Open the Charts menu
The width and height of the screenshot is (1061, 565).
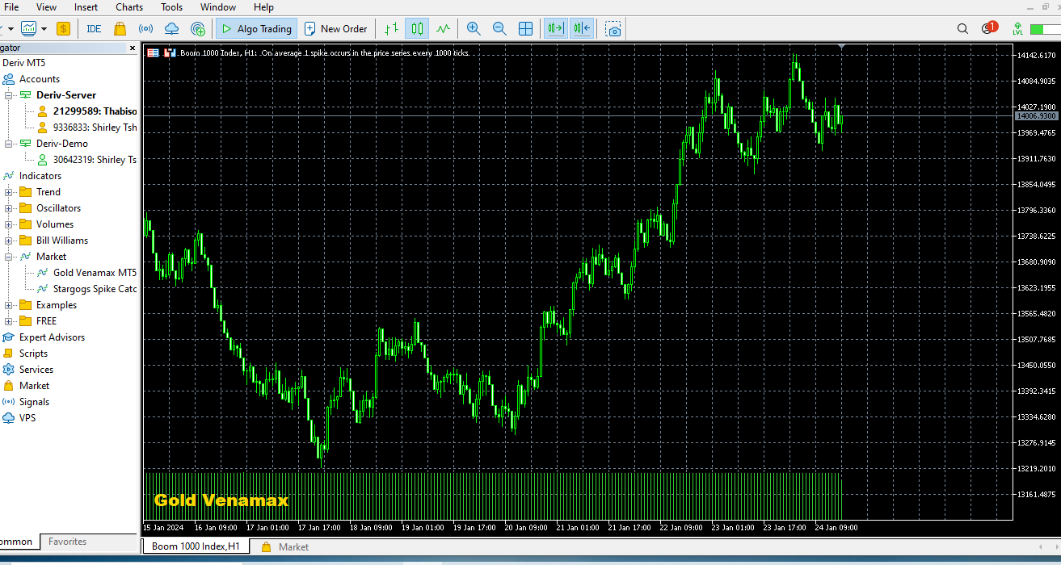129,7
